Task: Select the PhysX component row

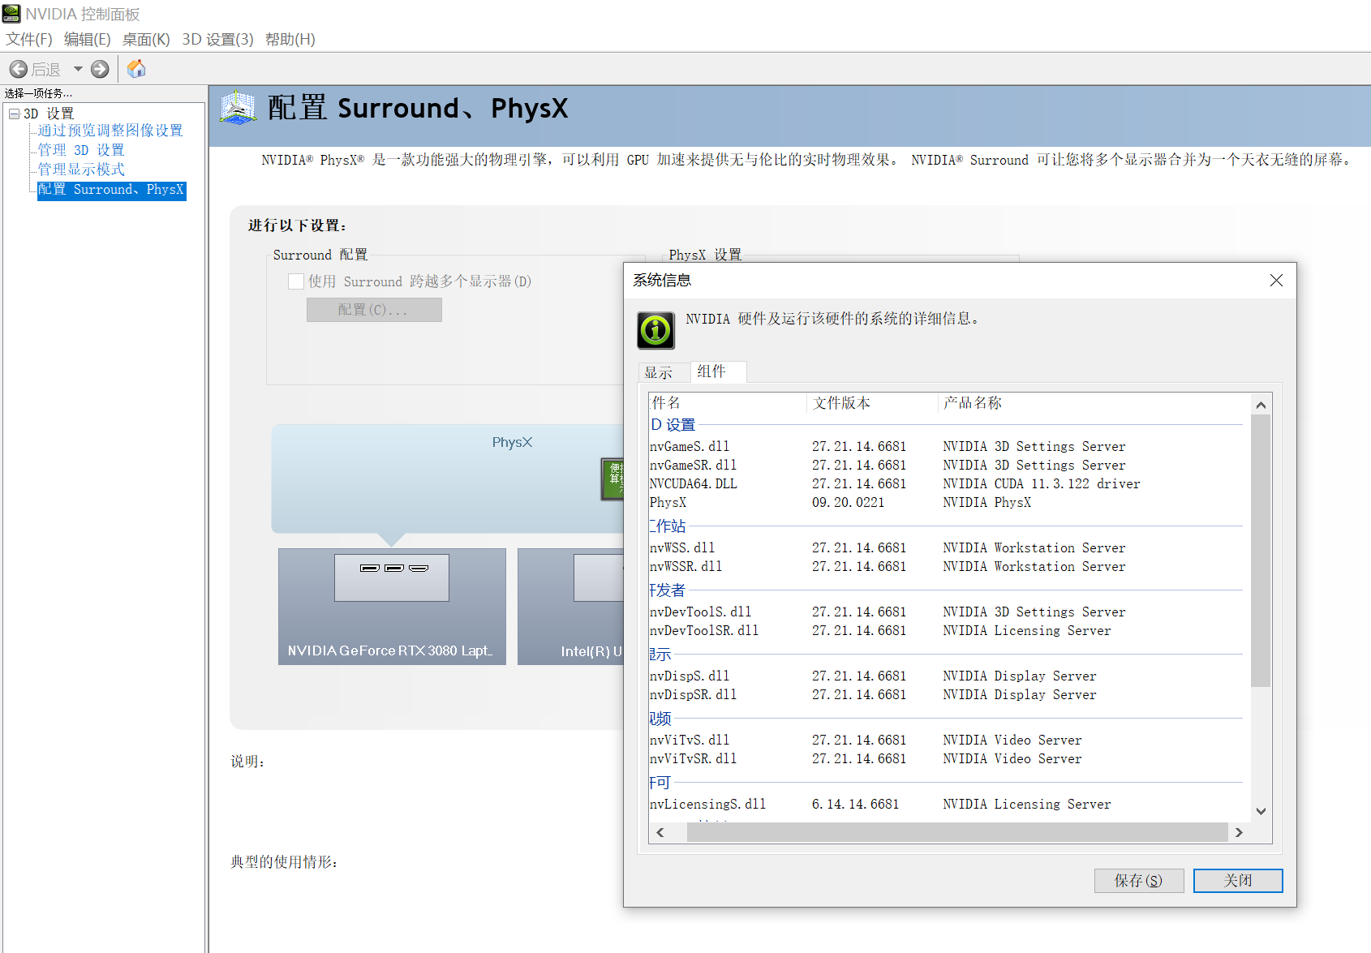Action: click(945, 503)
